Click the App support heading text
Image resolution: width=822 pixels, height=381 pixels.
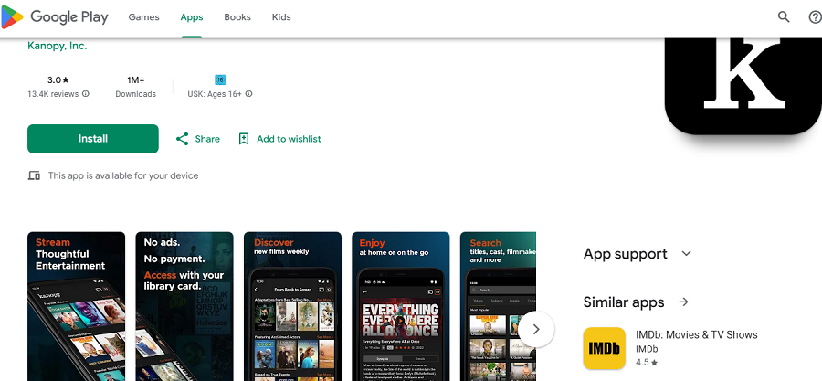(626, 254)
